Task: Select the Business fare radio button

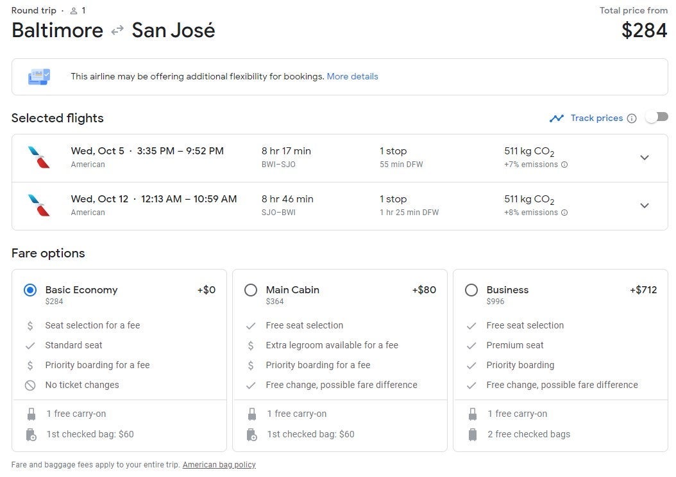Action: tap(471, 290)
